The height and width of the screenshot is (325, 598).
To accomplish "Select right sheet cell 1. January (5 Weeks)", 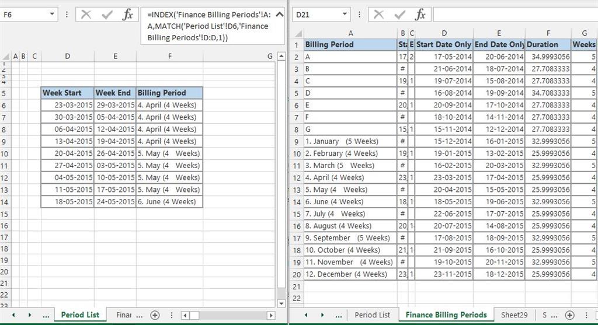I will (350, 141).
